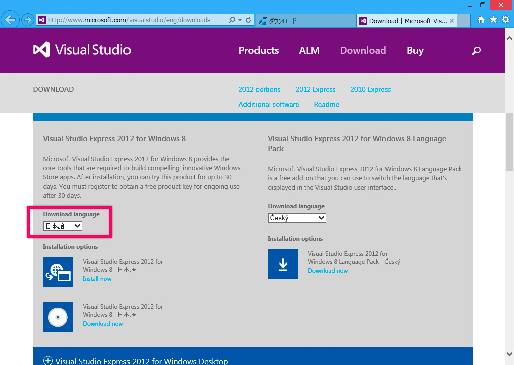Open browser Tools gear icon
The height and width of the screenshot is (365, 514).
(506, 20)
